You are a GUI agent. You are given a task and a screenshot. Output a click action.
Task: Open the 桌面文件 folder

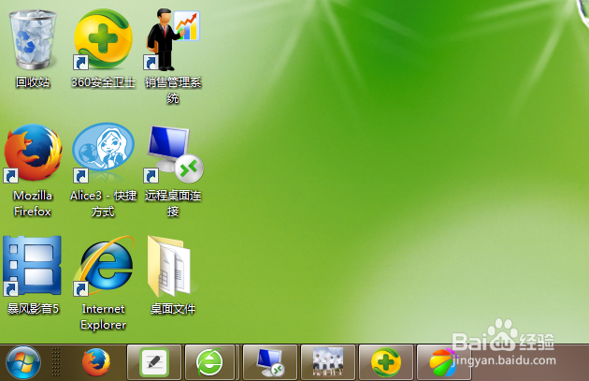tap(171, 266)
